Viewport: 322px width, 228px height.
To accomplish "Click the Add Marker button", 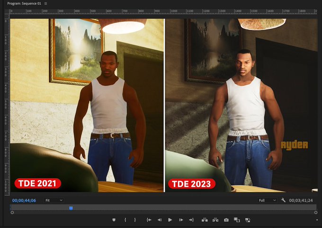I will pos(114,220).
